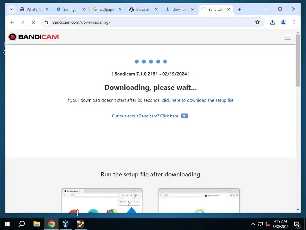The width and height of the screenshot is (306, 230).
Task: Click 'Downloading, please wait...' heading
Action: (151, 87)
